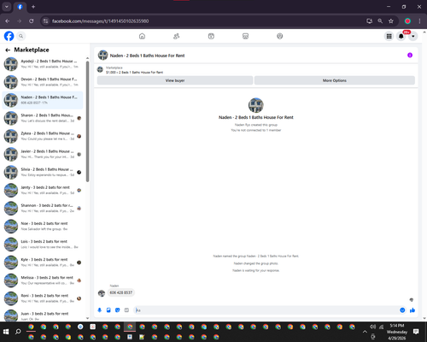This screenshot has width=427, height=342.
Task: Open Facebook search magnifier
Action: tap(21, 36)
